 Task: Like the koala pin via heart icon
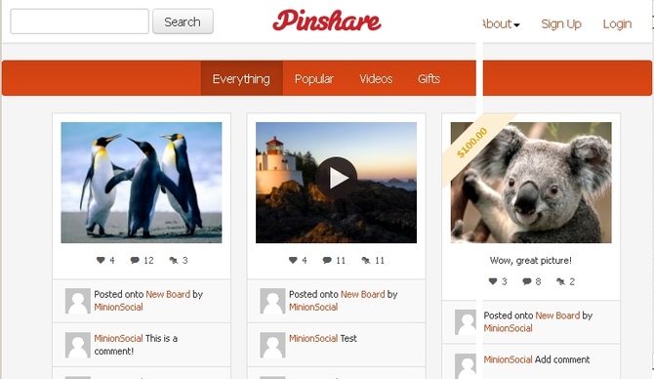click(x=493, y=281)
